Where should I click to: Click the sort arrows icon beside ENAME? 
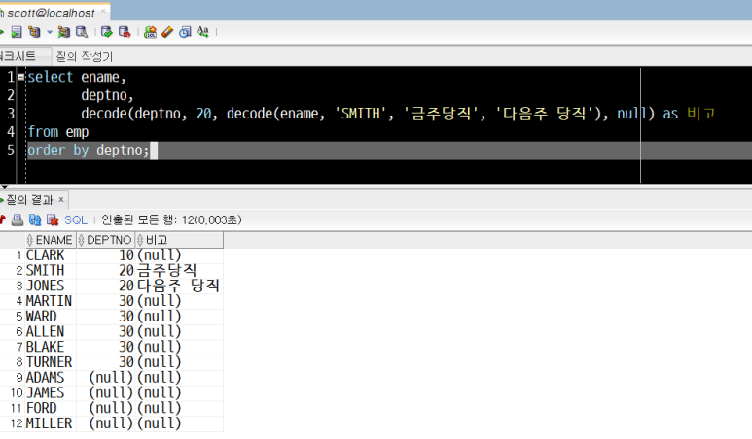pos(30,240)
